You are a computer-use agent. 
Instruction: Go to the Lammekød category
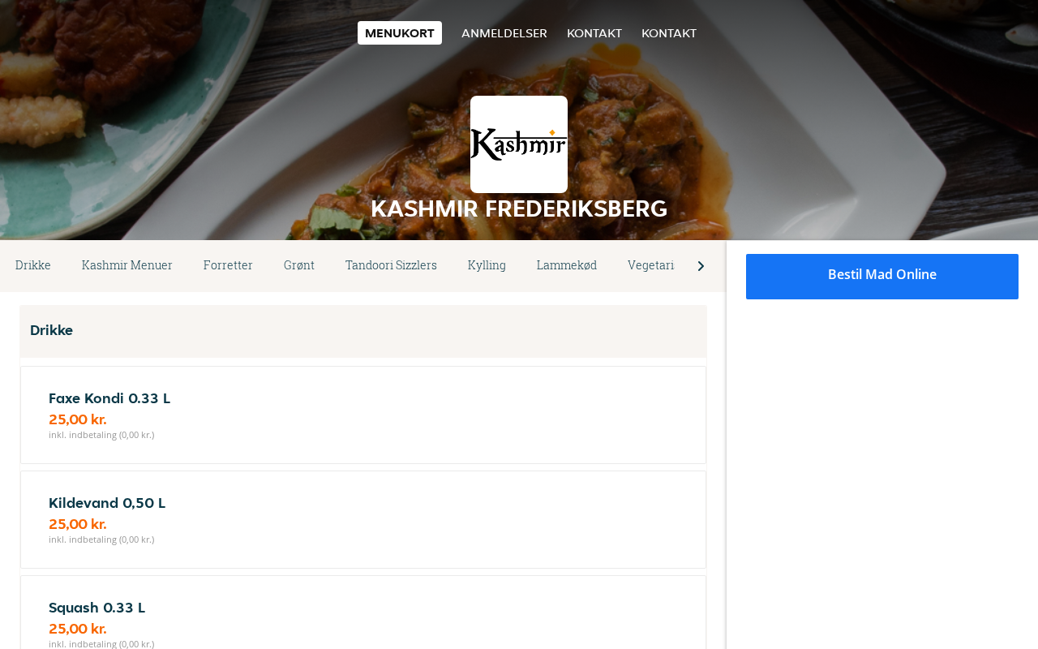click(567, 265)
